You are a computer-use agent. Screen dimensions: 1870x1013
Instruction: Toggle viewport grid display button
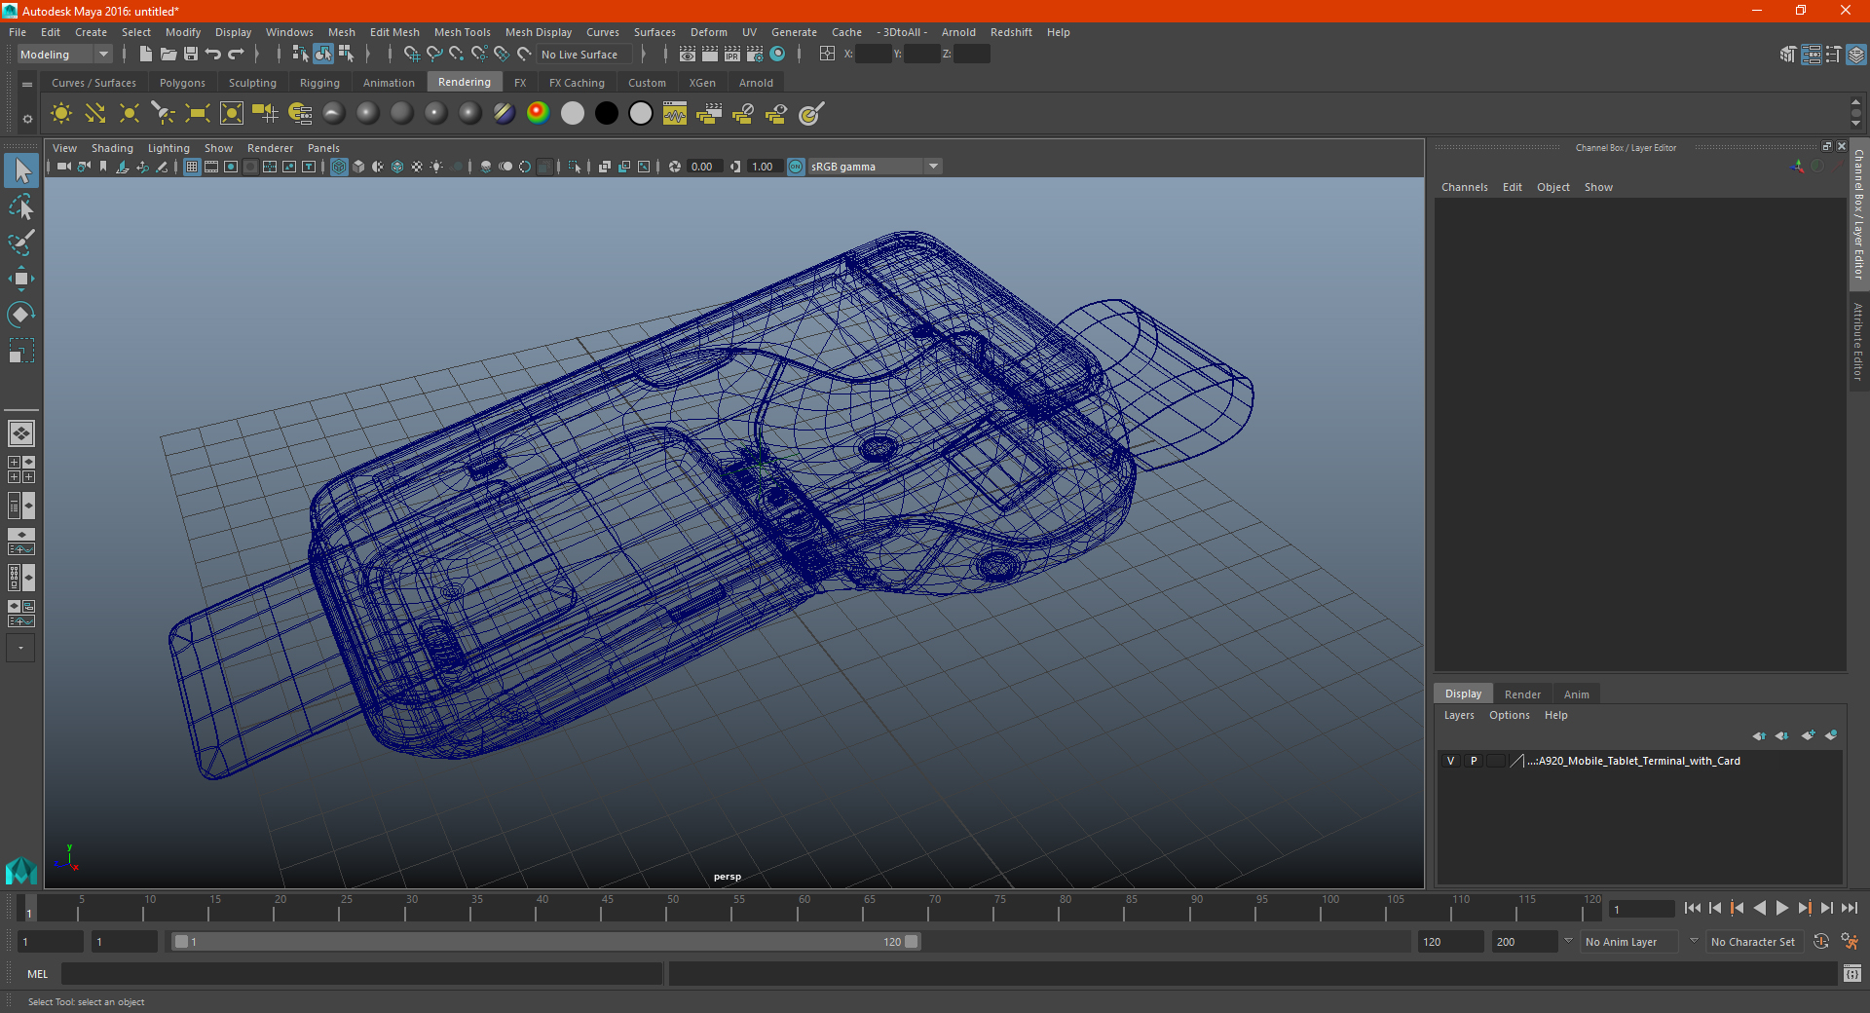[192, 167]
